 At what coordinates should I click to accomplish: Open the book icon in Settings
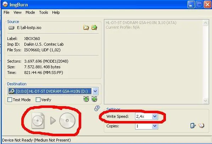(x=201, y=126)
